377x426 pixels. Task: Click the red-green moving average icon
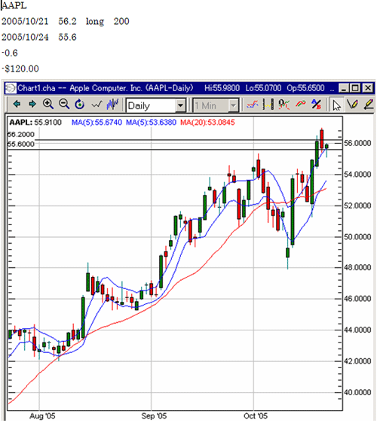click(301, 105)
